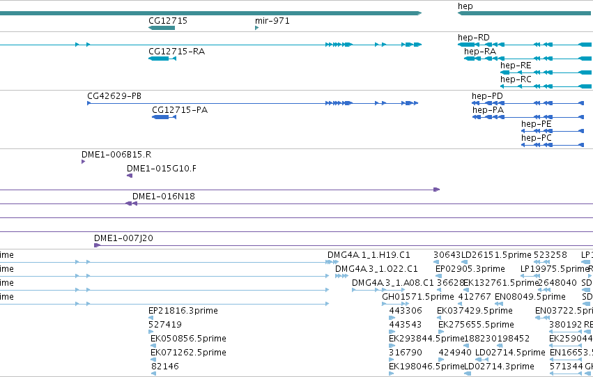Select the DME1-006B15.R marker arrow
The height and width of the screenshot is (377, 593).
(83, 162)
